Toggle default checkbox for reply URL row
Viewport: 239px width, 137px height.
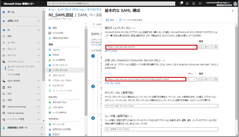click(x=201, y=79)
